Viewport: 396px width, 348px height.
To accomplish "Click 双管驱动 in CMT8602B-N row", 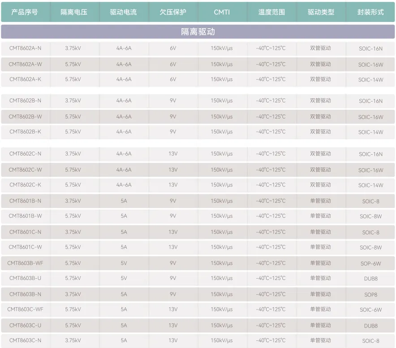I will click(x=320, y=101).
